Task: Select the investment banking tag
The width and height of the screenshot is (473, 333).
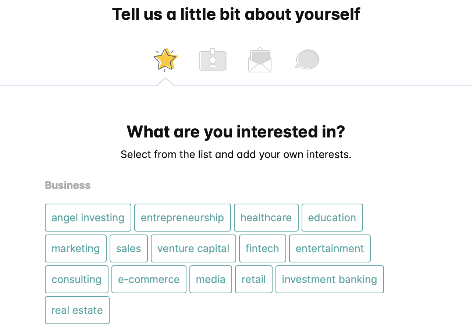Action: click(330, 279)
